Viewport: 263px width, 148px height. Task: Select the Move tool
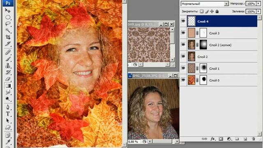pyautogui.click(x=8, y=11)
